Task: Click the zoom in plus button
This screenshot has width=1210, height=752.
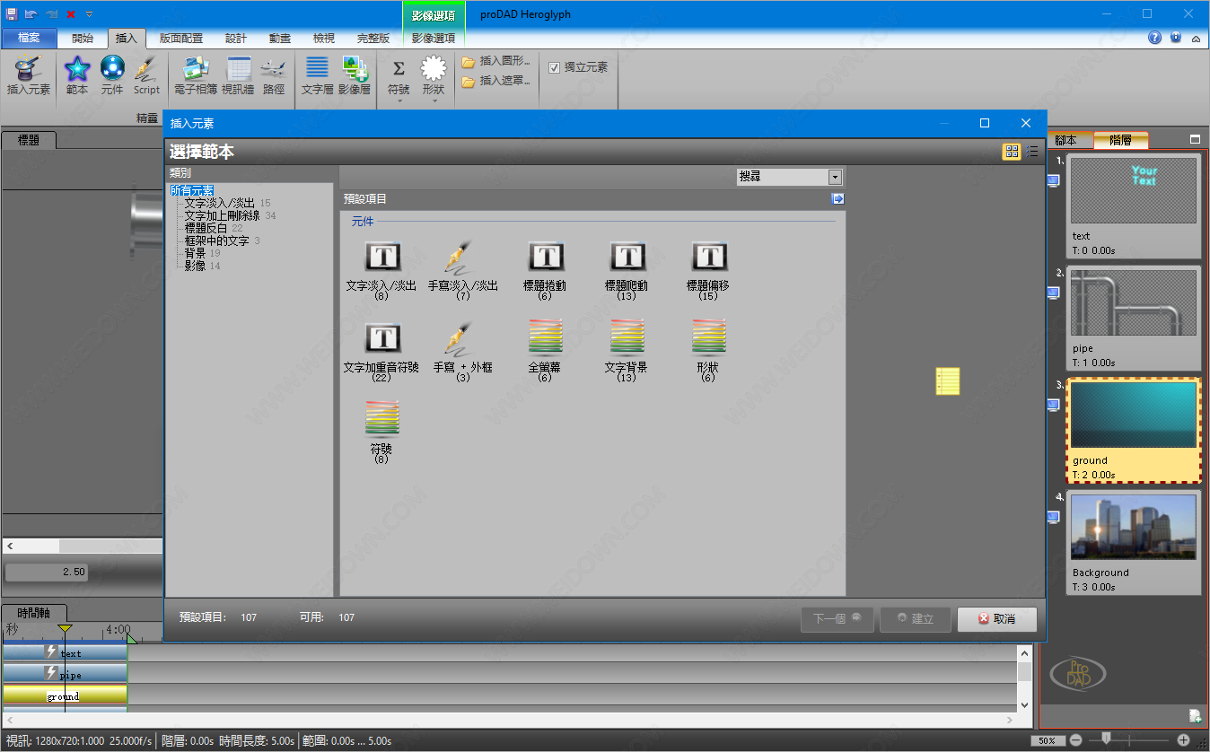Action: [1183, 740]
